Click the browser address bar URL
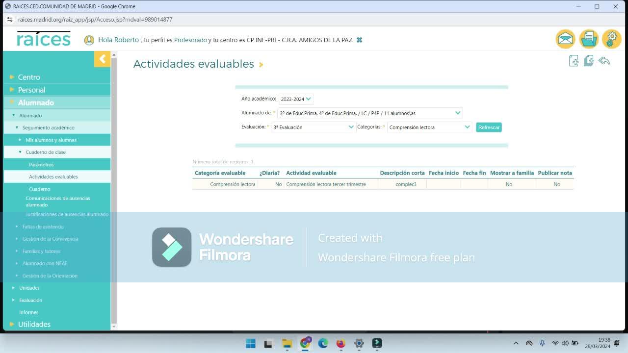The image size is (628, 353). click(x=95, y=20)
